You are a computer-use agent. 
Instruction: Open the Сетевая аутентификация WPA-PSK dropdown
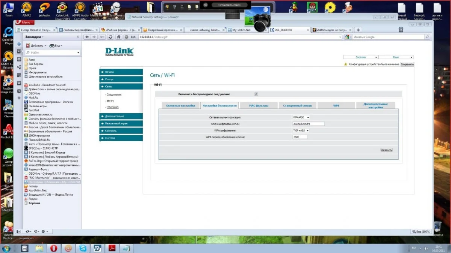(x=301, y=117)
